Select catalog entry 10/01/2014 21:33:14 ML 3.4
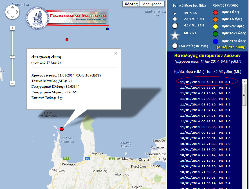The width and height of the screenshot is (249, 189). click(x=205, y=183)
